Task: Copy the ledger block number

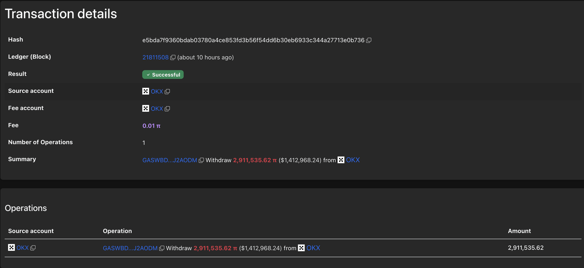Action: click(173, 57)
